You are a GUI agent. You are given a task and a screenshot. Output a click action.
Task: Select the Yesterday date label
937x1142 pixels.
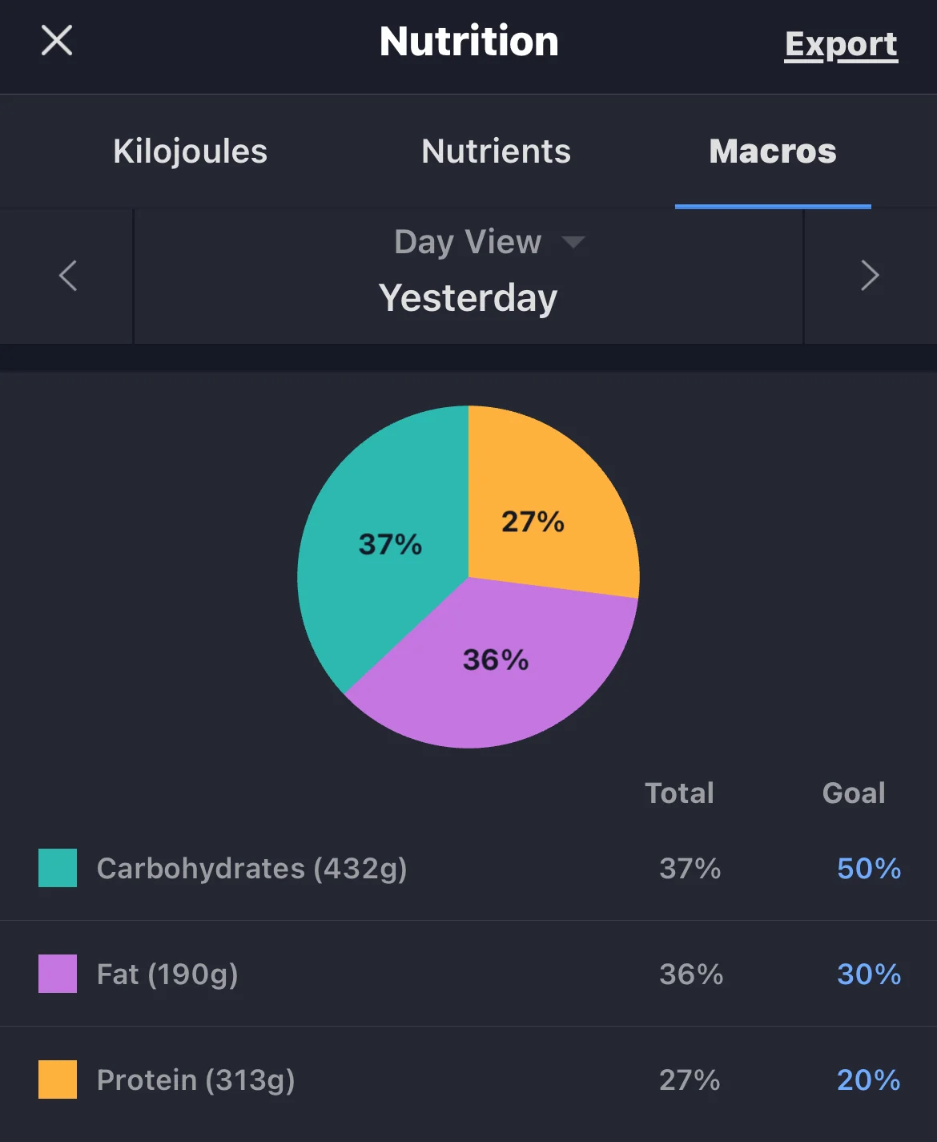pos(468,298)
